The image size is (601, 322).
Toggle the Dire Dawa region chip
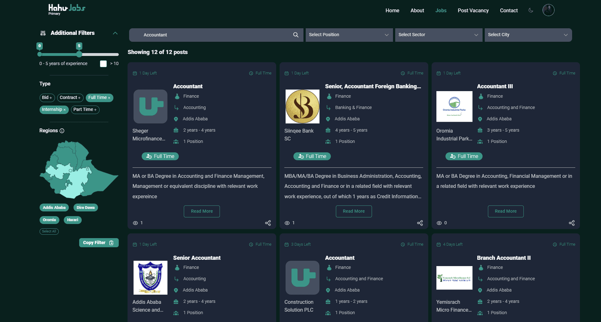(x=86, y=208)
